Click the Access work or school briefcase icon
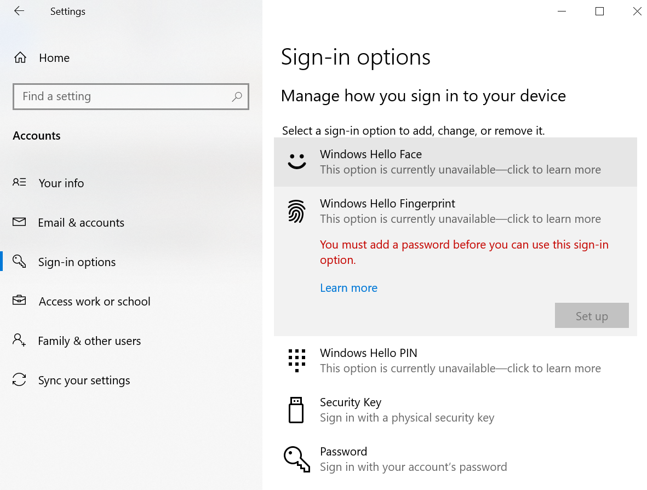 [x=19, y=300]
